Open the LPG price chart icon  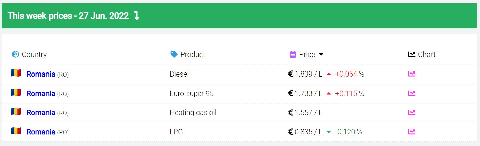point(412,132)
